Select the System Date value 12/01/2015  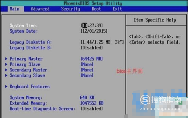coord(94,31)
